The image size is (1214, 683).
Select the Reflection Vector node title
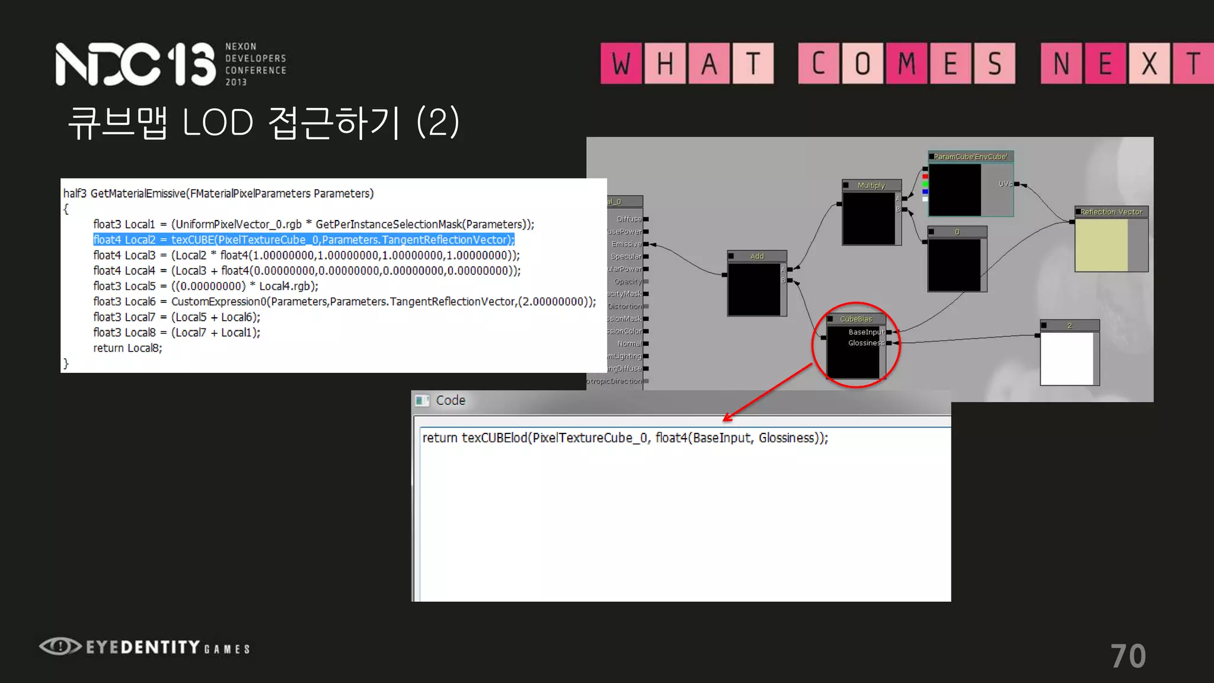tap(1111, 212)
